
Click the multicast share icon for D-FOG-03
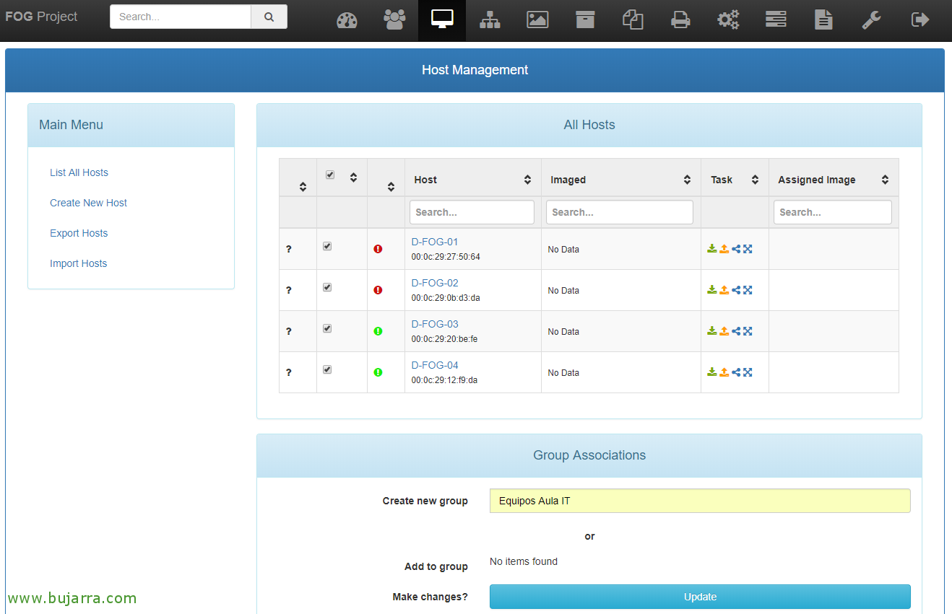point(736,331)
